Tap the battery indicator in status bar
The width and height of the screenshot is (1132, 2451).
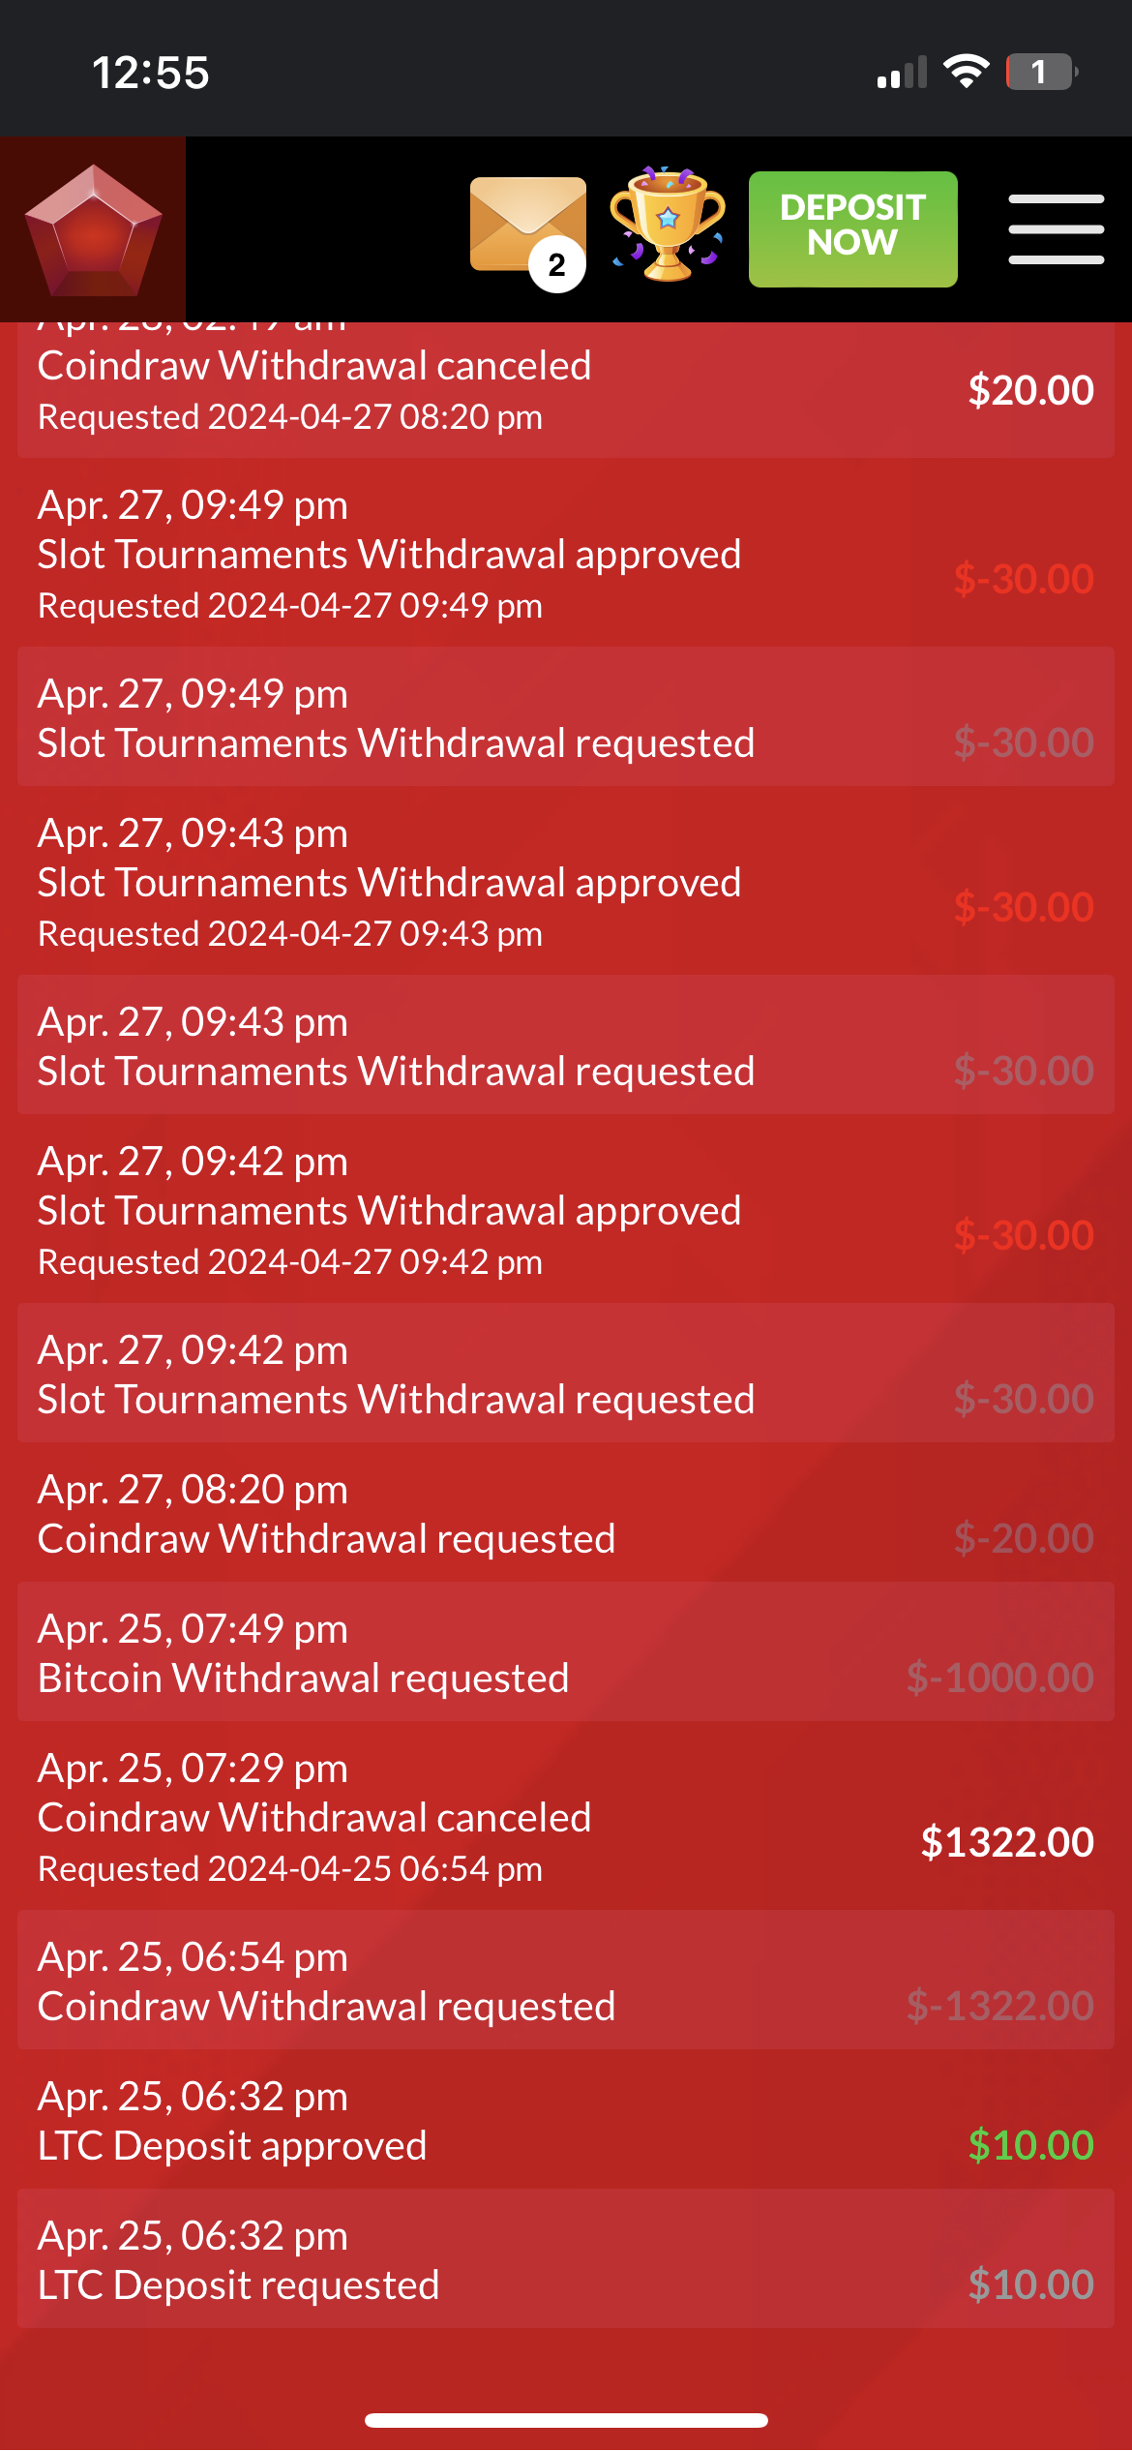pos(1042,72)
